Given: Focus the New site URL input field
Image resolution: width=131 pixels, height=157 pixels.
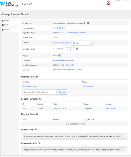Looking at the screenshot, I should [40, 92].
